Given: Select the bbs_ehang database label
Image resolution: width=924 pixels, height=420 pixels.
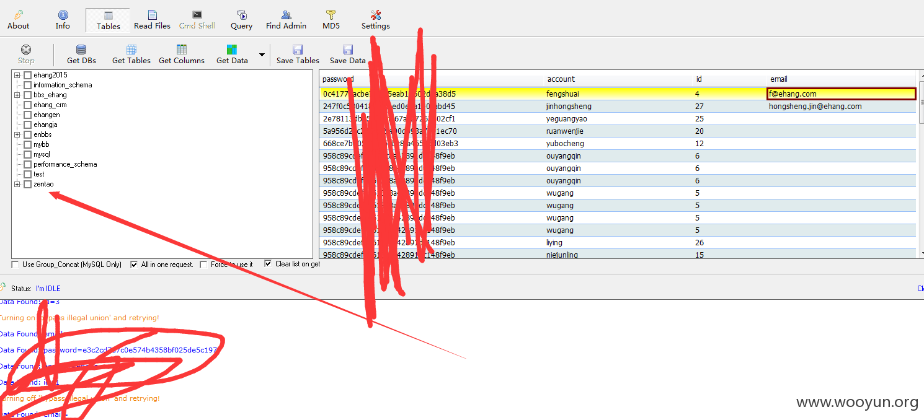Looking at the screenshot, I should 50,95.
